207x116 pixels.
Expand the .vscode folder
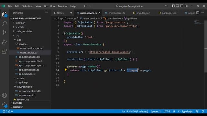[30, 27]
